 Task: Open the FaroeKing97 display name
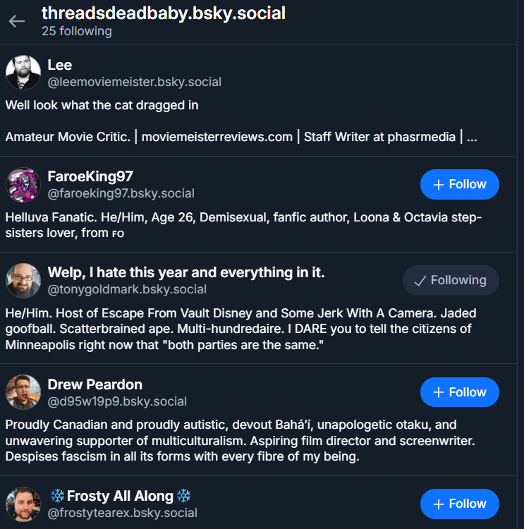[90, 176]
